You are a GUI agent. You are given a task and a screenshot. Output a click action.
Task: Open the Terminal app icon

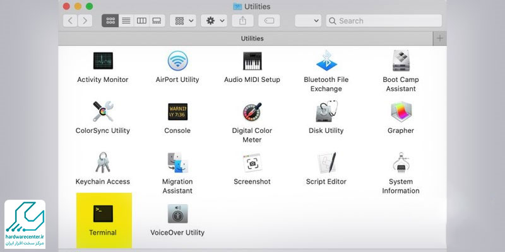103,214
